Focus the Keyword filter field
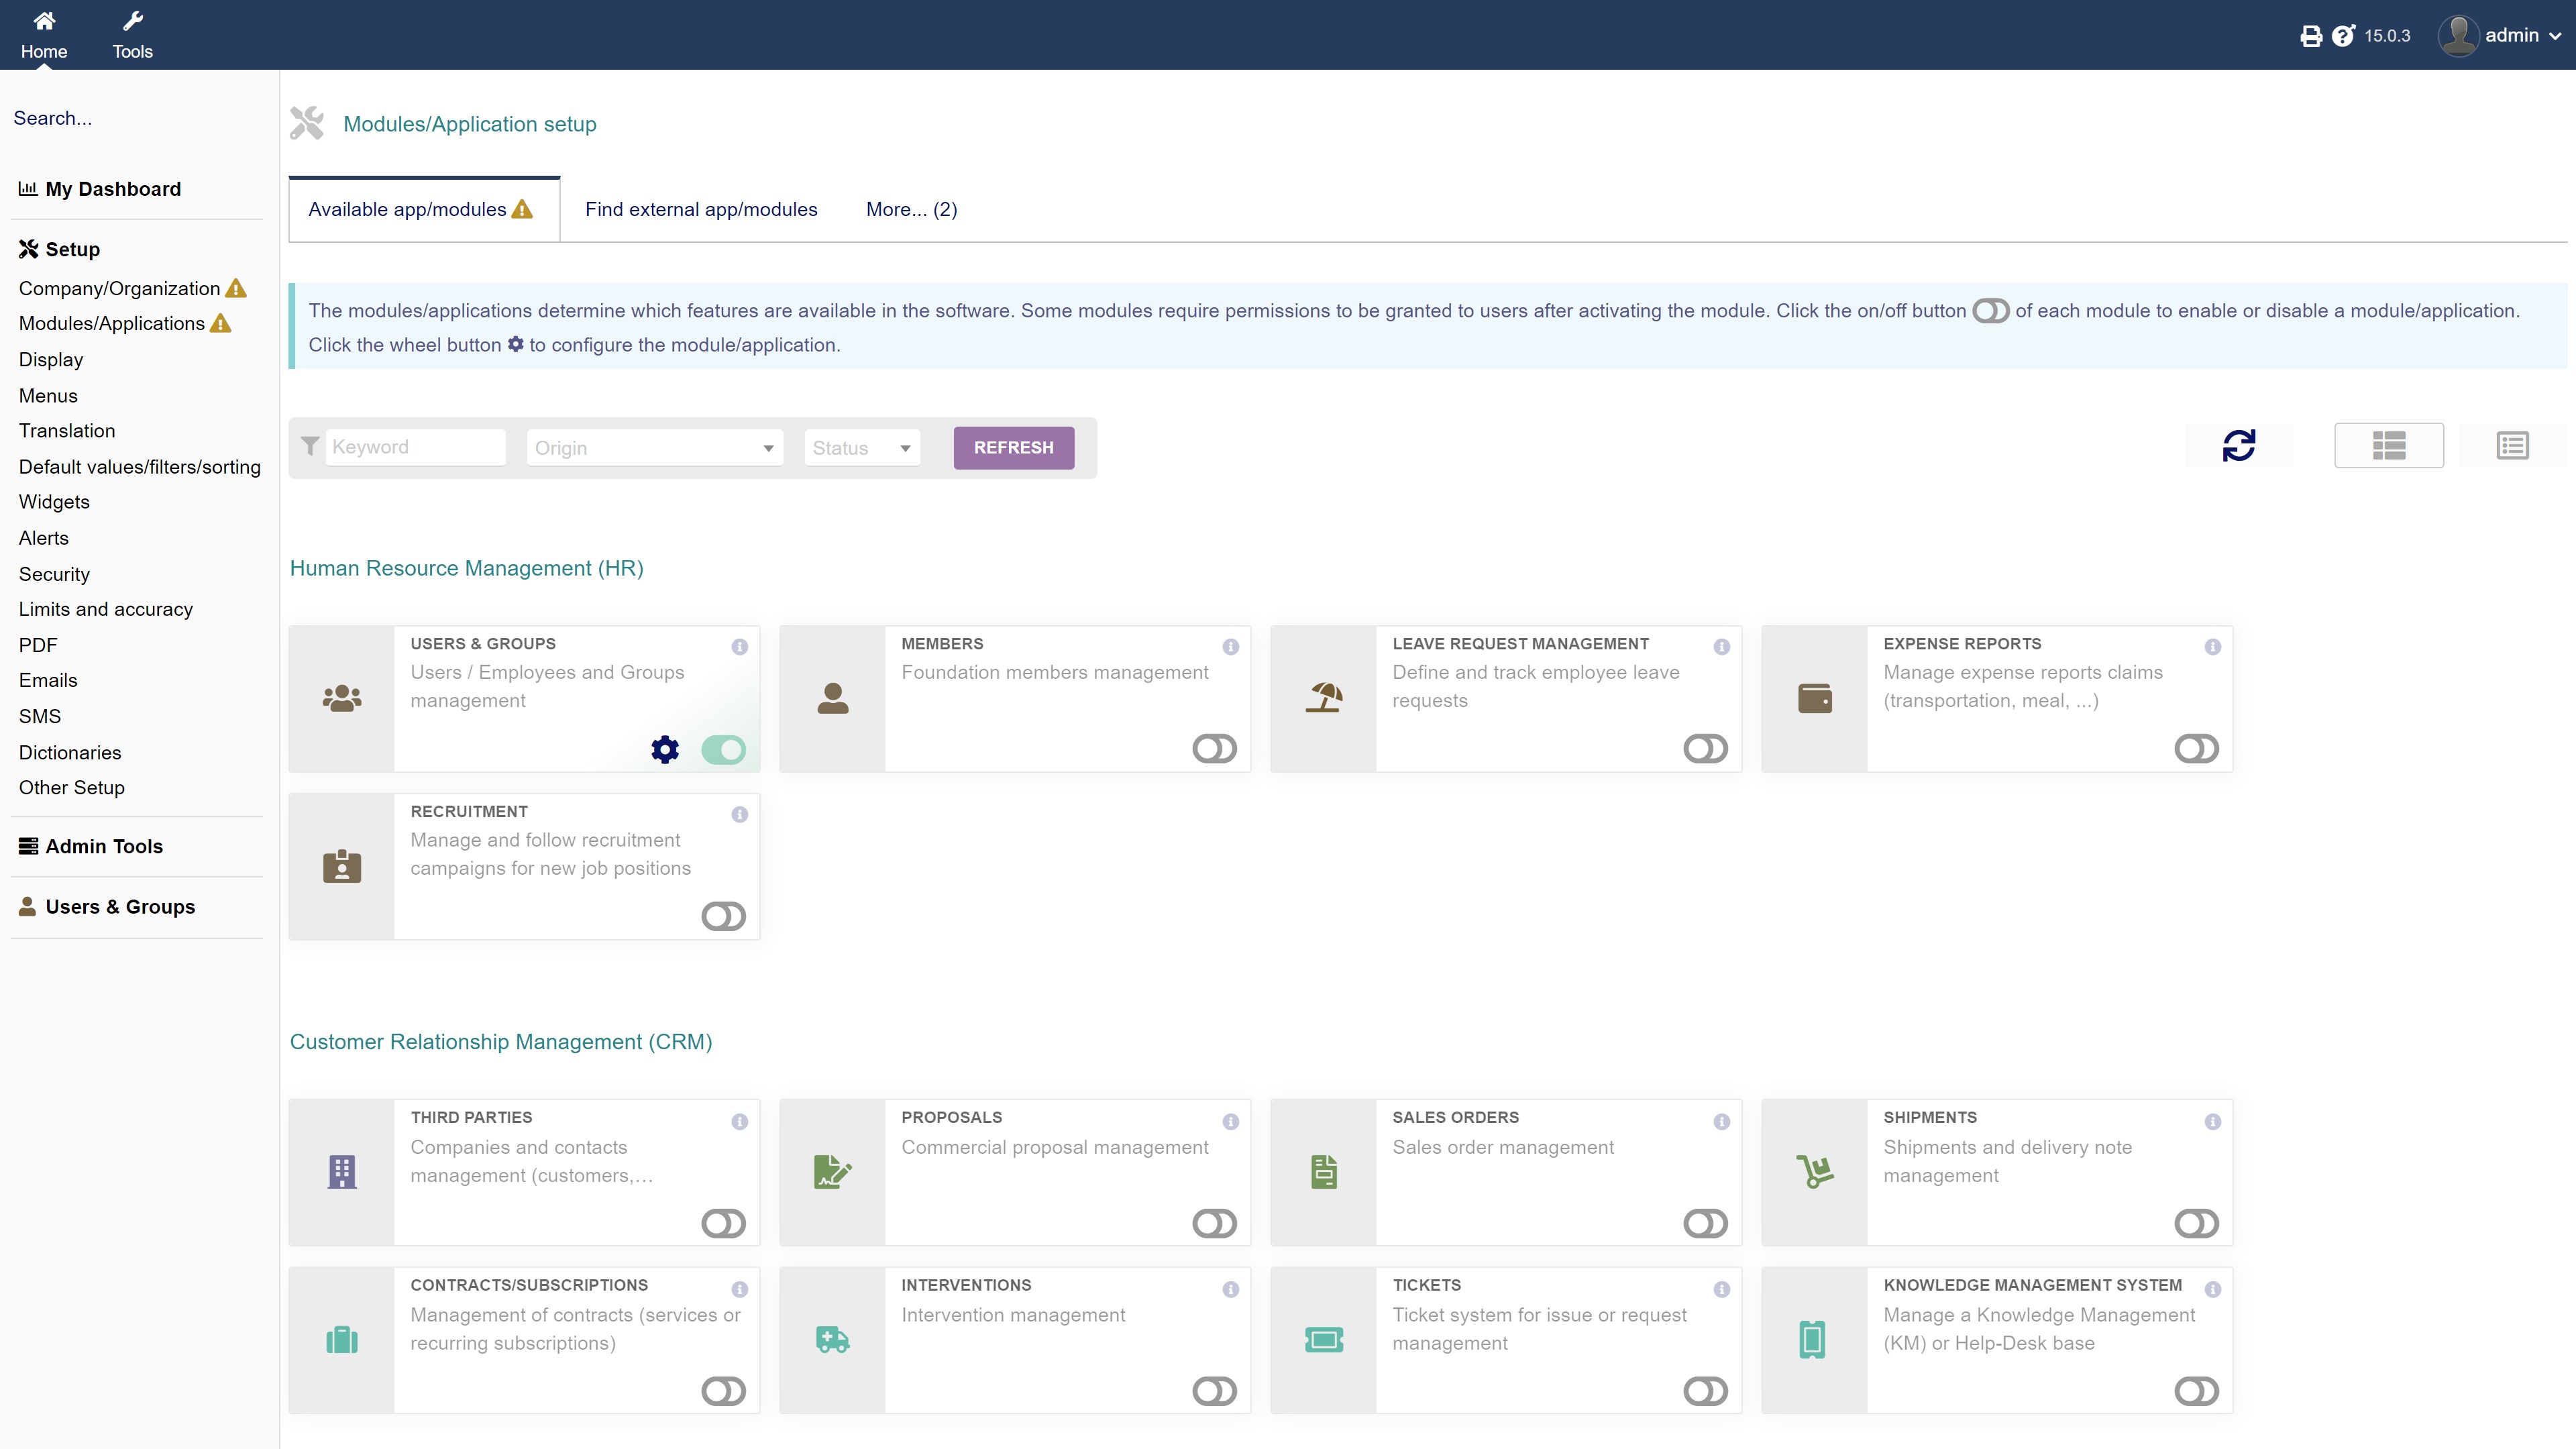This screenshot has height=1449, width=2576. tap(415, 448)
